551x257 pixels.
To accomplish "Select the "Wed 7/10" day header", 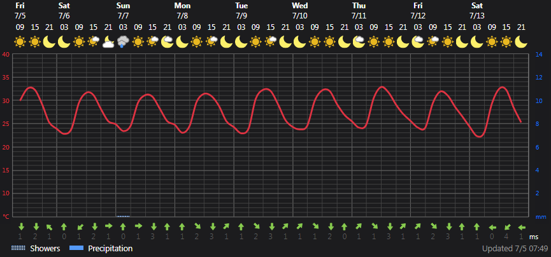I will 300,11.
